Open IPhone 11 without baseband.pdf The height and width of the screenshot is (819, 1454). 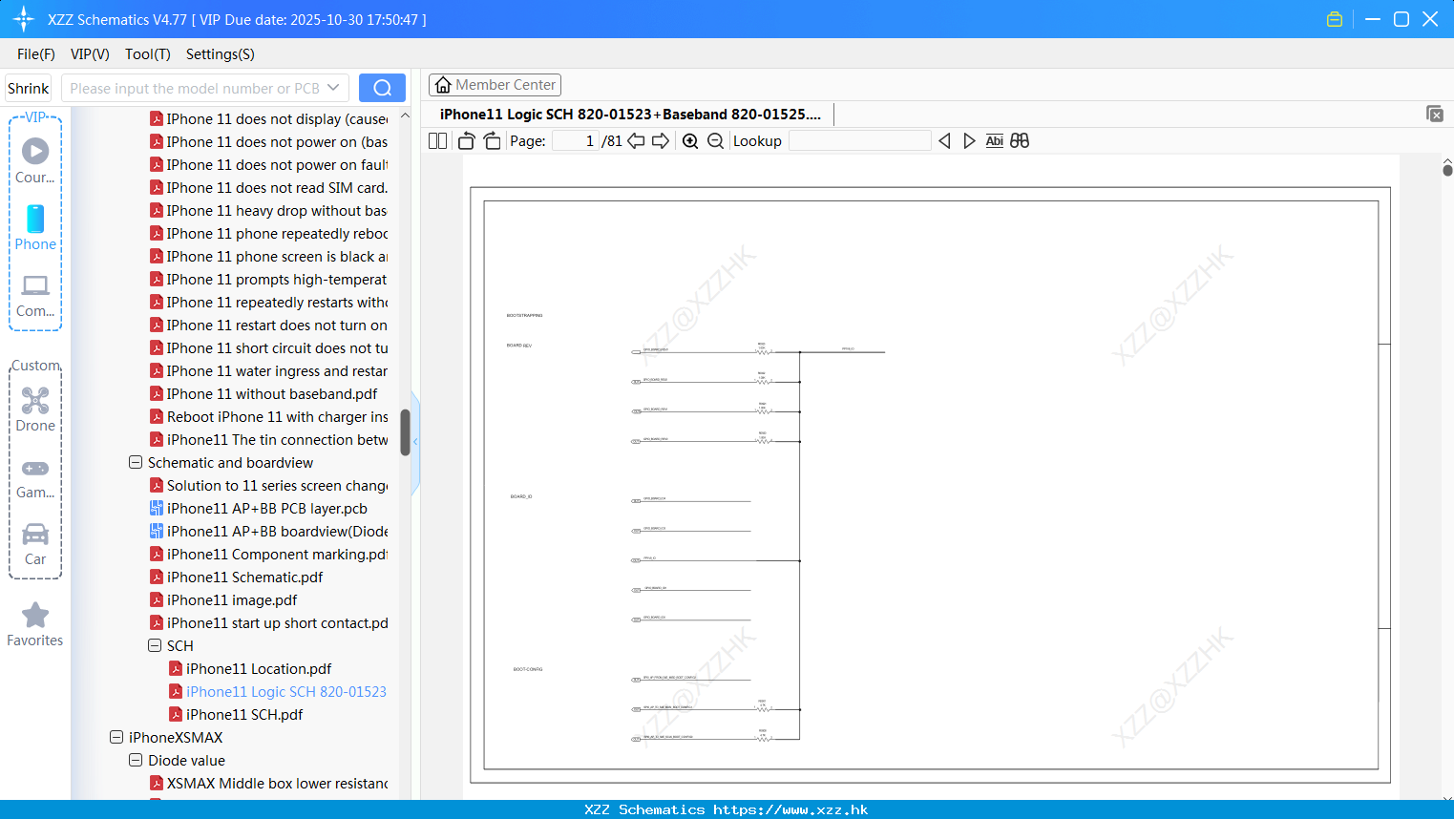click(x=272, y=393)
